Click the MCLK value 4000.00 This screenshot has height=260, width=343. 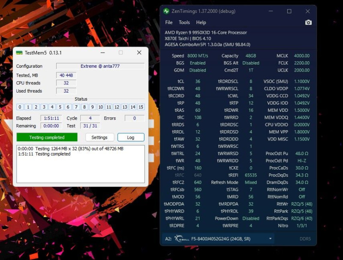302,56
